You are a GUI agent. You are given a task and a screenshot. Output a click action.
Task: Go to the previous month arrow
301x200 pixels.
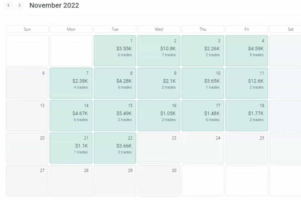point(9,6)
